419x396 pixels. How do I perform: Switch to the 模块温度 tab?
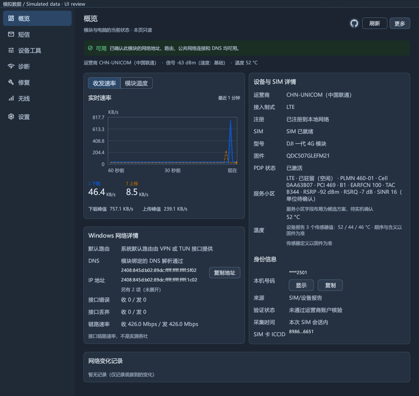(x=136, y=83)
